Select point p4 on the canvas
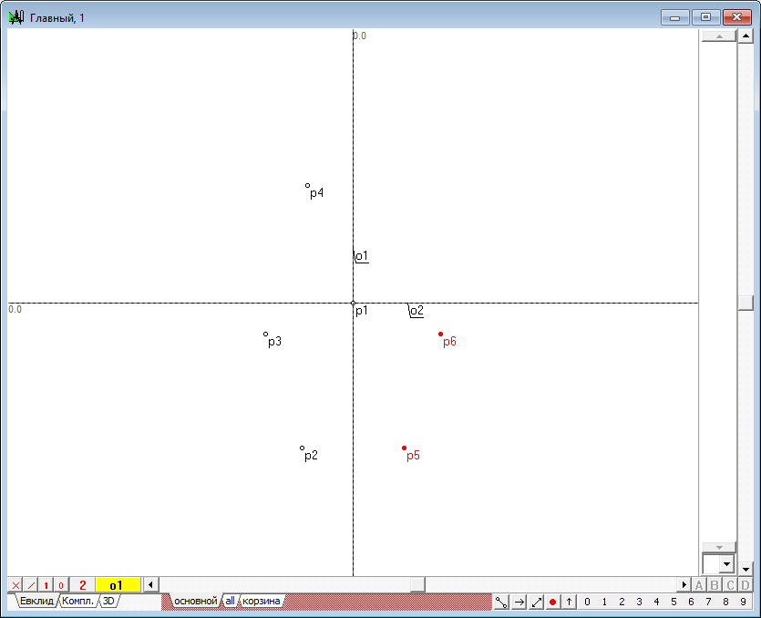The height and width of the screenshot is (618, 761). click(307, 185)
